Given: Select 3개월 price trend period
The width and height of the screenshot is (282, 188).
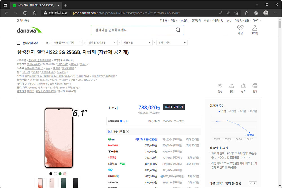Looking at the screenshot, I should point(232,111).
